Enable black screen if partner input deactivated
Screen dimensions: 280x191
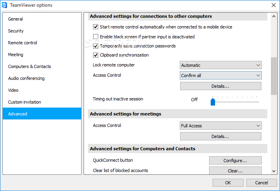pos(95,36)
